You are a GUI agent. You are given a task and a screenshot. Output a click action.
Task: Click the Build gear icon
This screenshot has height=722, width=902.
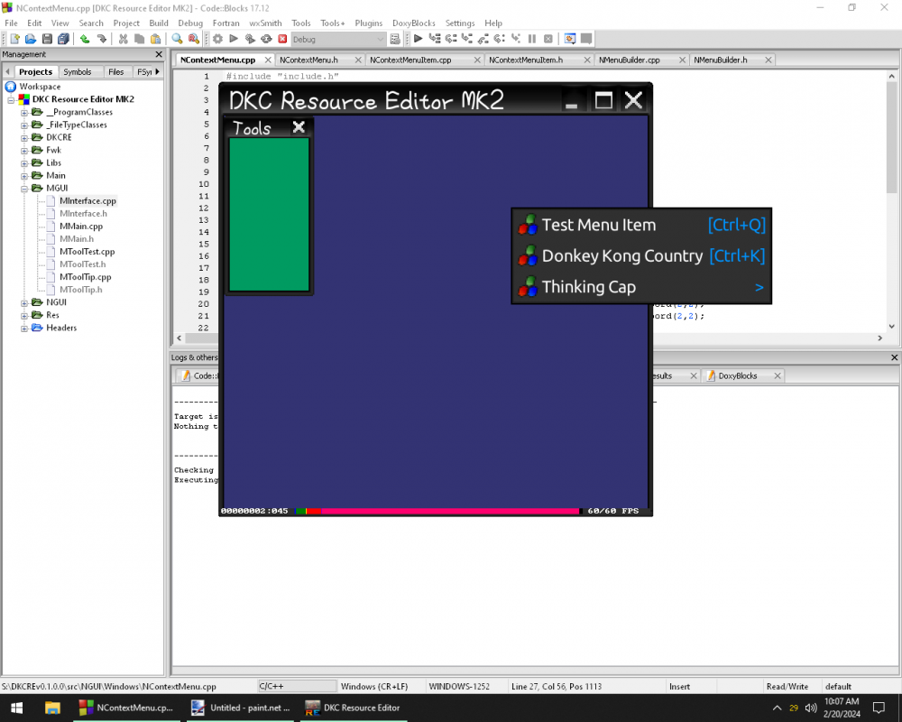point(217,39)
